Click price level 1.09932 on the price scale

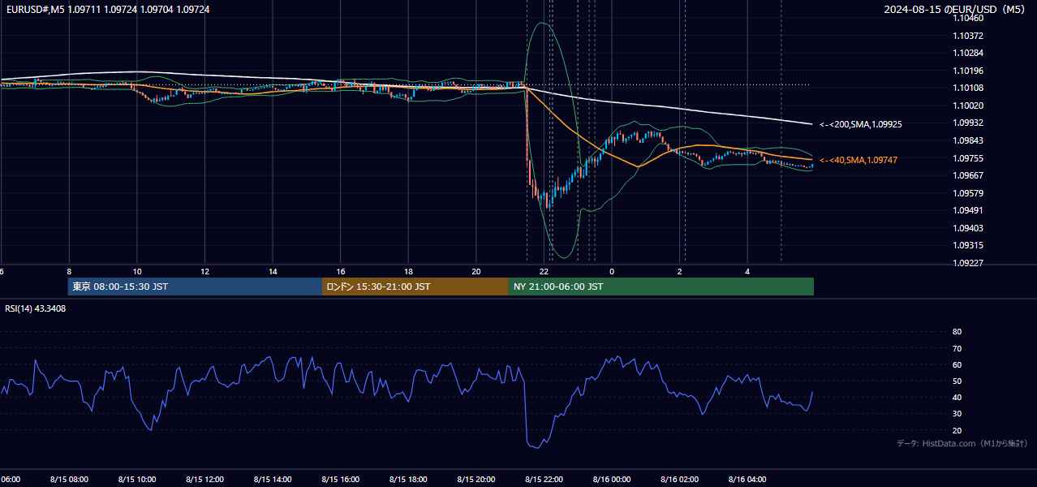[967, 123]
